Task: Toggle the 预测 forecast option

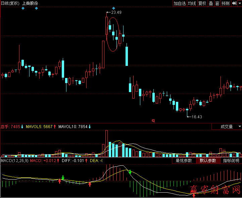Action: 225,3
